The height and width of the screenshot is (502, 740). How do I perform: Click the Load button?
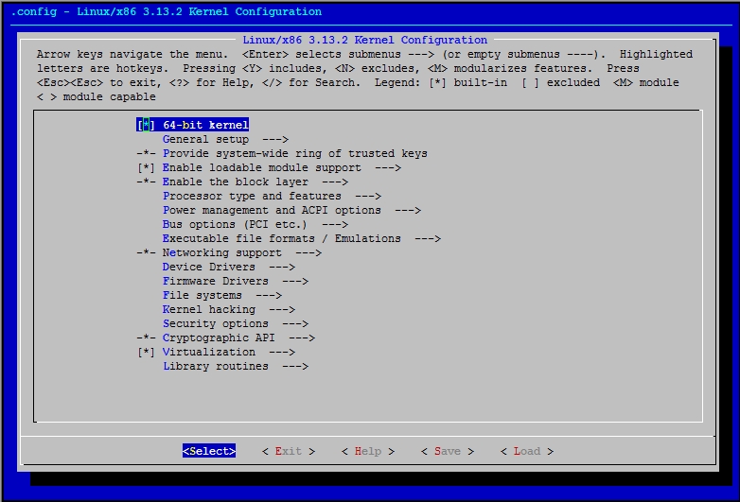pos(527,451)
